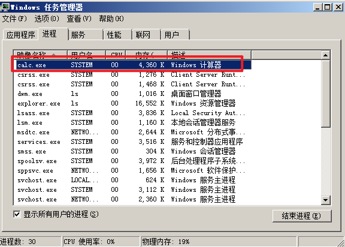Select svchost.exe row with 3,112 K memory
This screenshot has width=345, height=247.
point(132,189)
